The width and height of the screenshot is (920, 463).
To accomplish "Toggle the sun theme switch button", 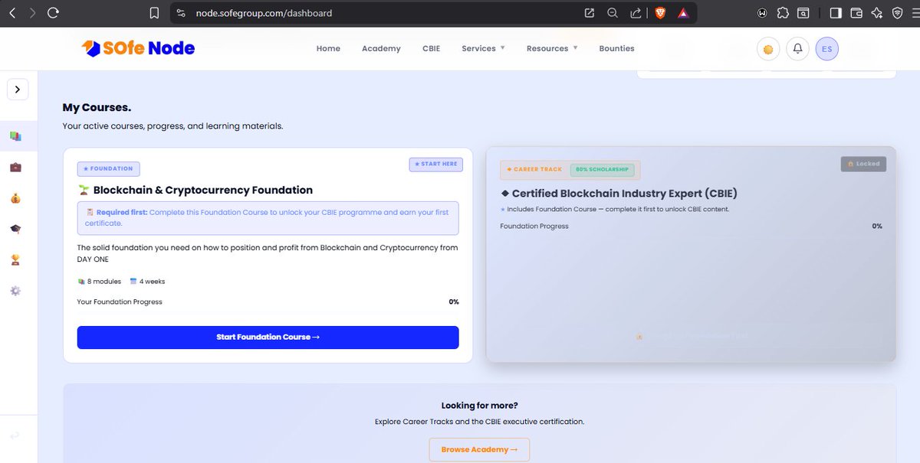I will (768, 49).
